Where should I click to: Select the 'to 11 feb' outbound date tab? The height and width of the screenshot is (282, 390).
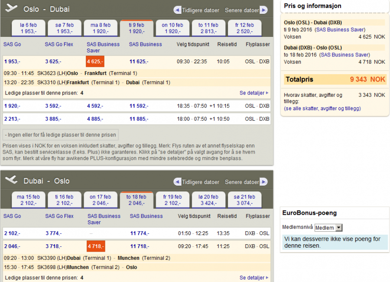click(x=208, y=28)
